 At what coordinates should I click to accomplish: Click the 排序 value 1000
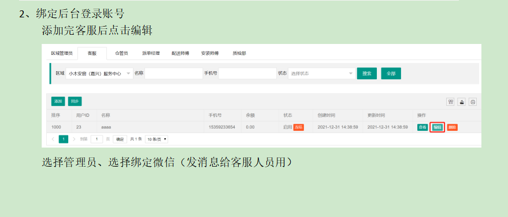pos(56,127)
